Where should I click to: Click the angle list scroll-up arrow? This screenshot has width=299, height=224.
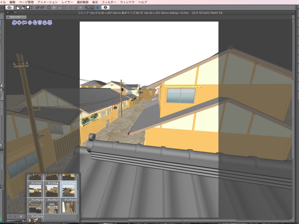78,175
